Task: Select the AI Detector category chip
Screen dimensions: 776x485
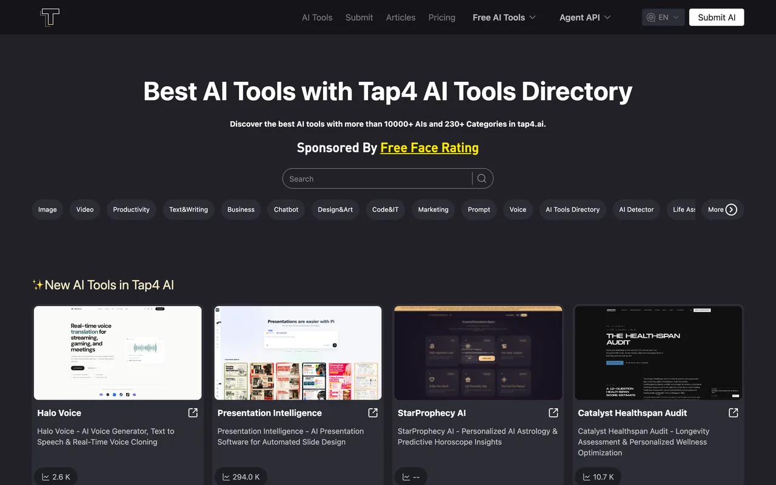Action: click(637, 210)
